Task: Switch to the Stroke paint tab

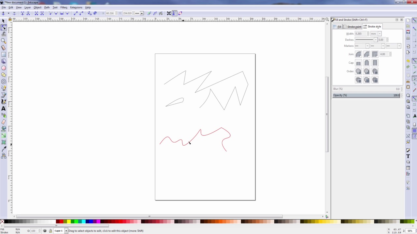Action: 352,27
